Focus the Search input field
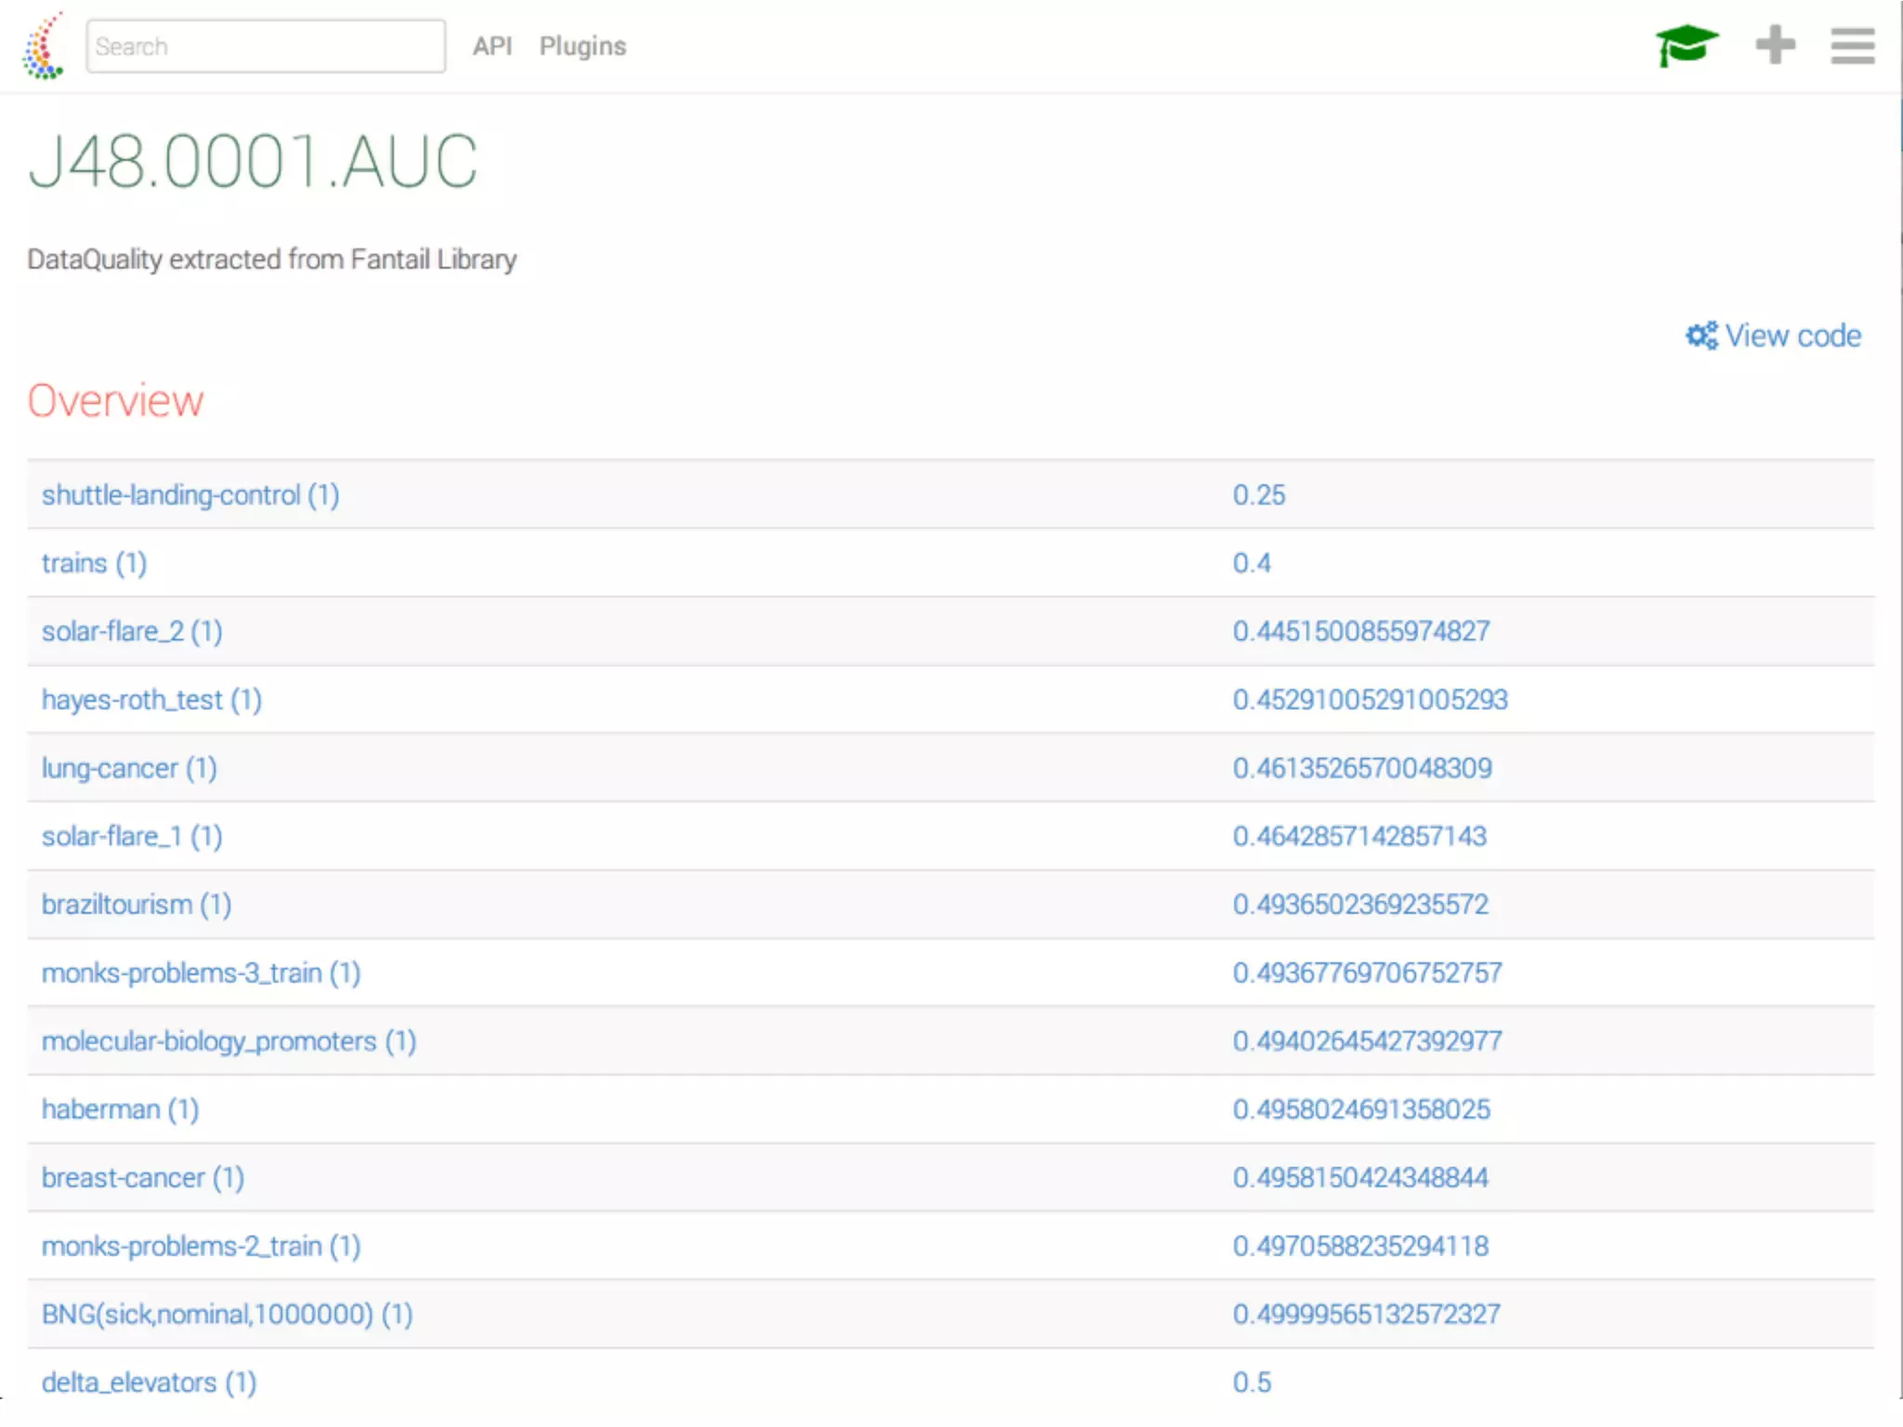The height and width of the screenshot is (1427, 1903). [266, 46]
